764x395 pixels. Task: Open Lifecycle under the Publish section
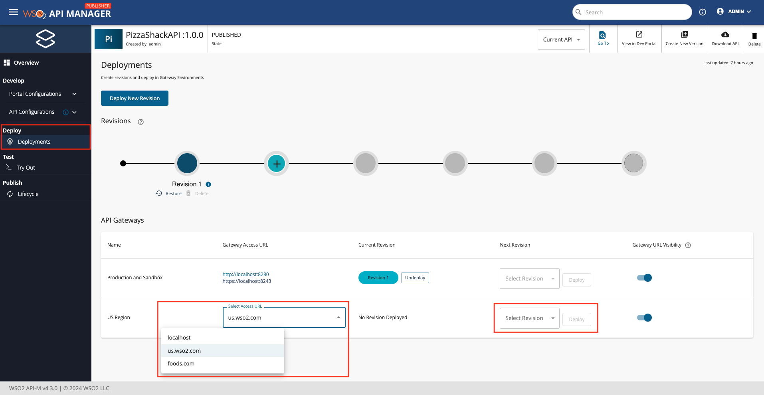(x=28, y=194)
